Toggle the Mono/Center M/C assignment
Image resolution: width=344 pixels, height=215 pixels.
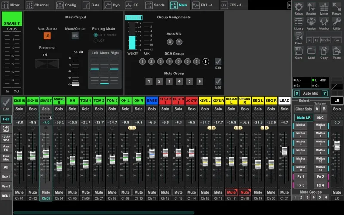pos(75,36)
